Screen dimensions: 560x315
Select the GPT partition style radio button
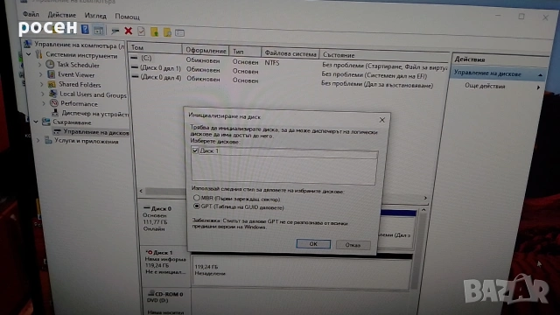coord(196,206)
